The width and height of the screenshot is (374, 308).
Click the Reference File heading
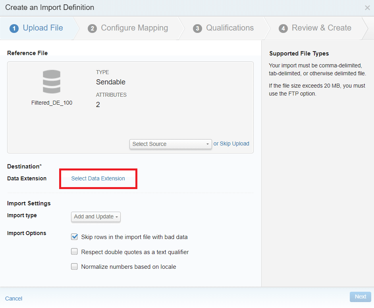pyautogui.click(x=27, y=53)
